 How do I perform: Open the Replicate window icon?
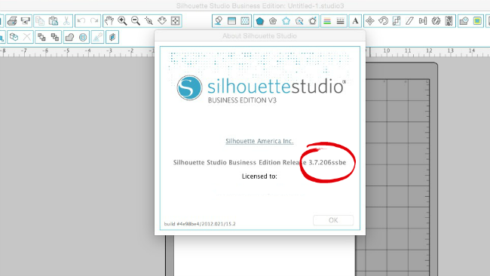(436, 21)
